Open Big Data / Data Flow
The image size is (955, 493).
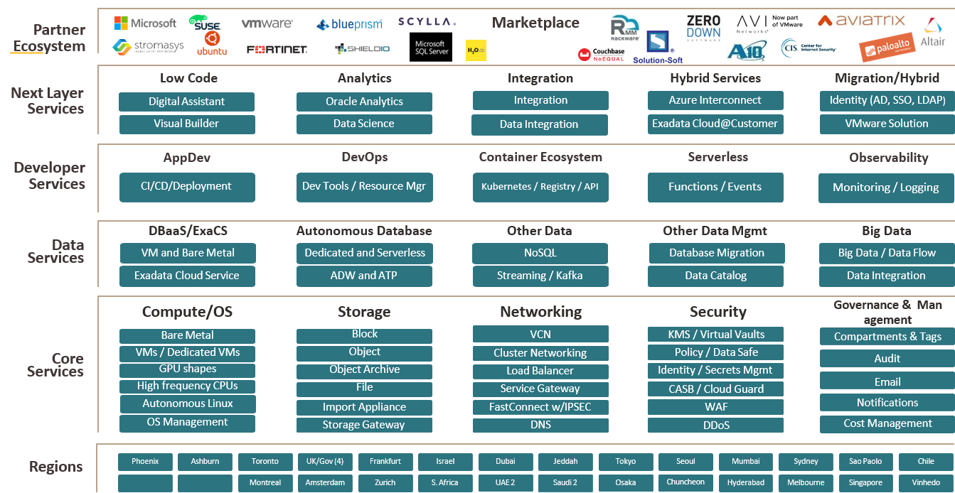coord(887,253)
